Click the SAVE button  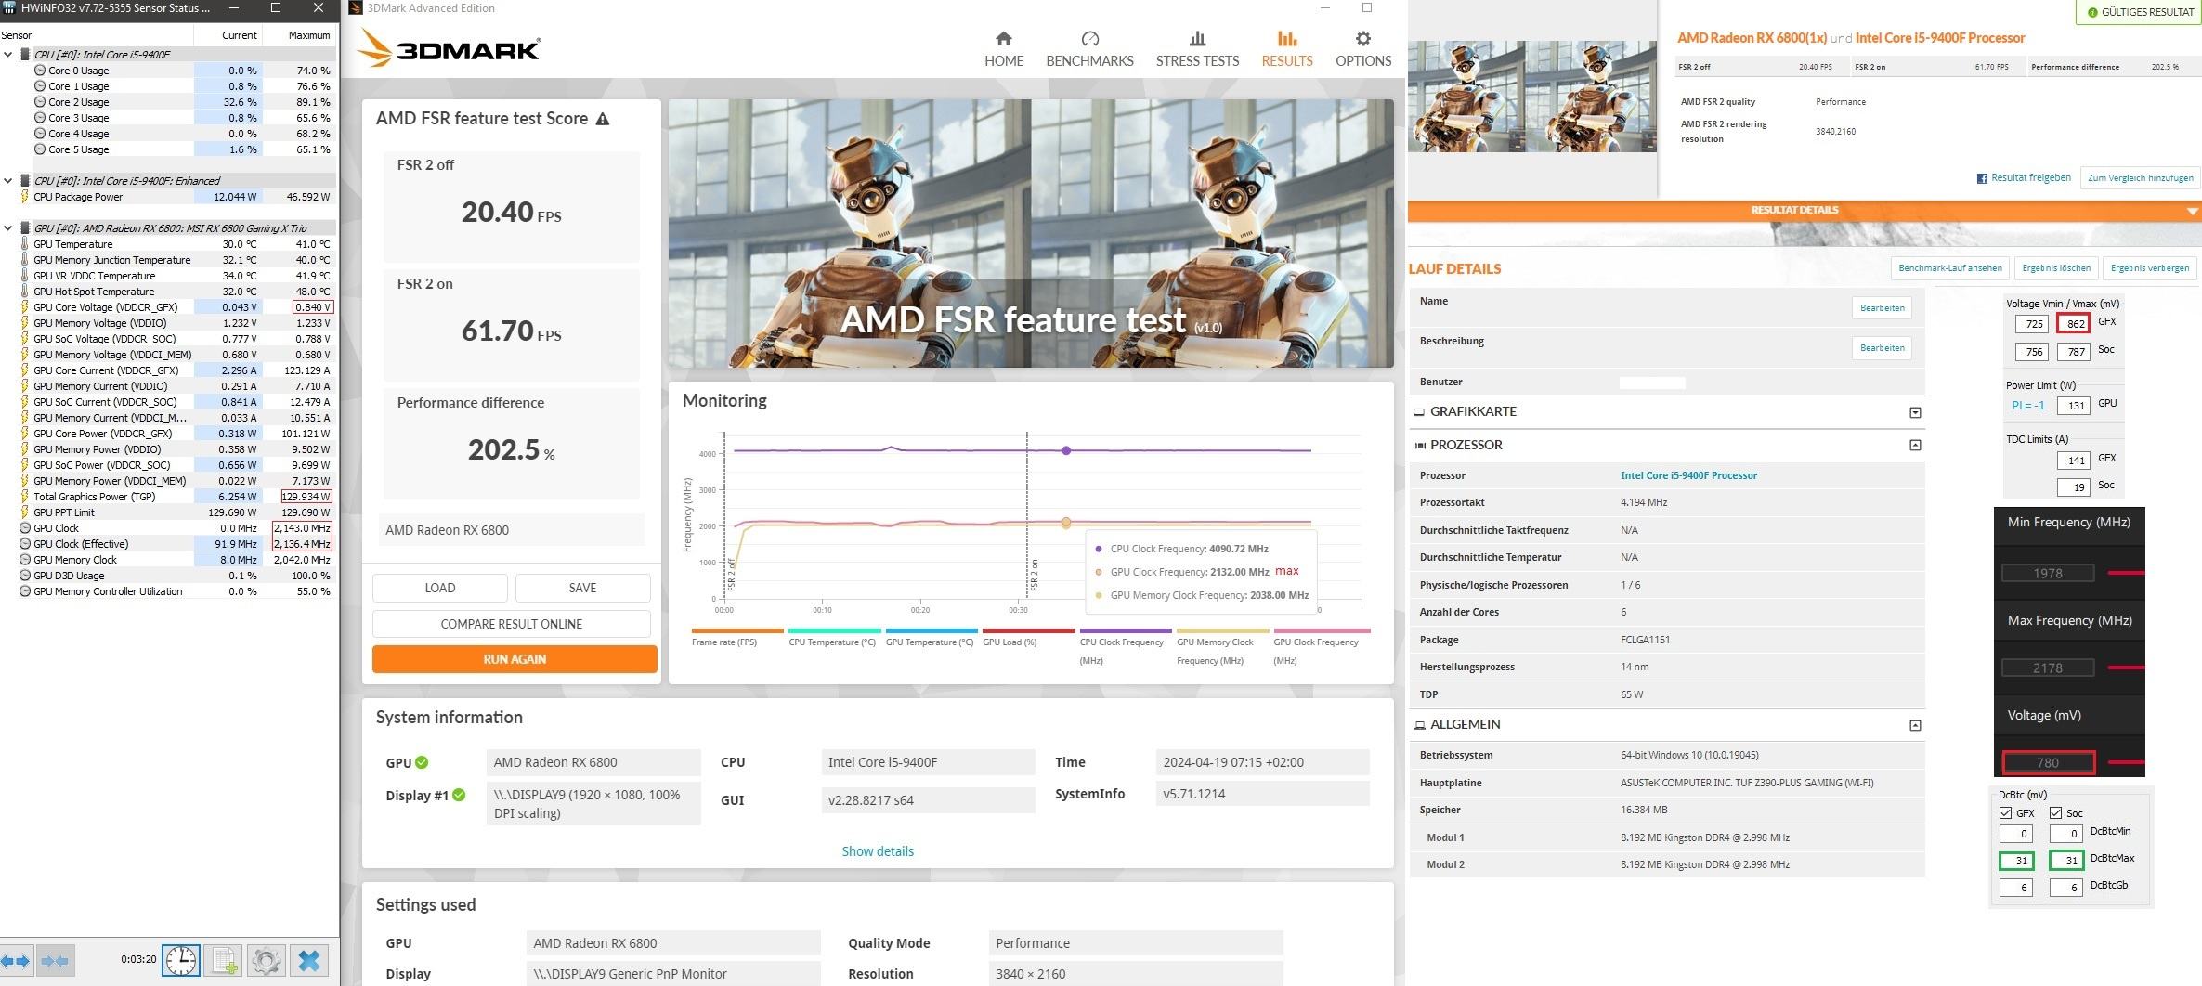[582, 588]
